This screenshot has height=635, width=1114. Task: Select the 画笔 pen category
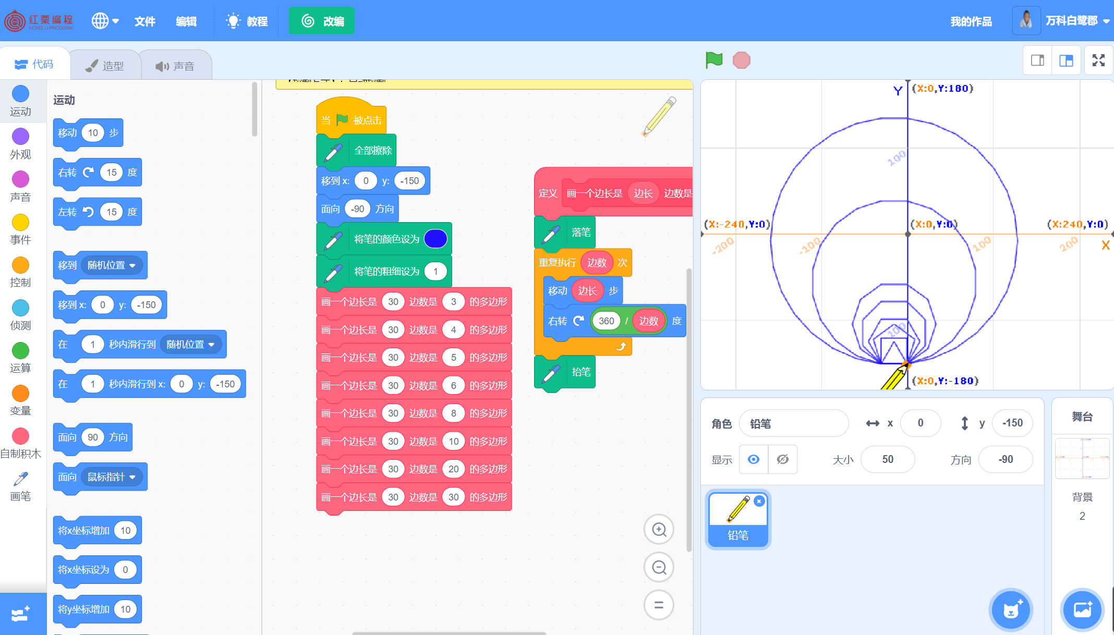(21, 486)
